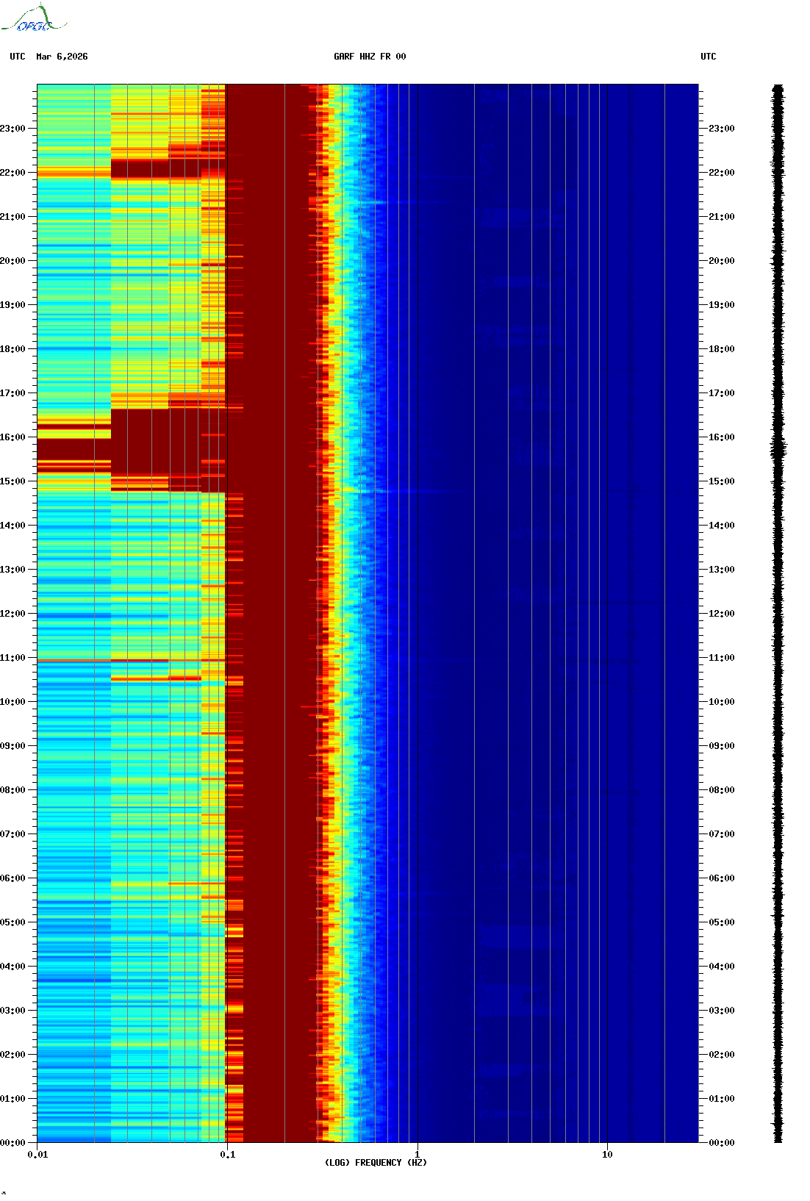Click the 10 Hz frequency axis label
The image size is (810, 1201).
point(607,1155)
